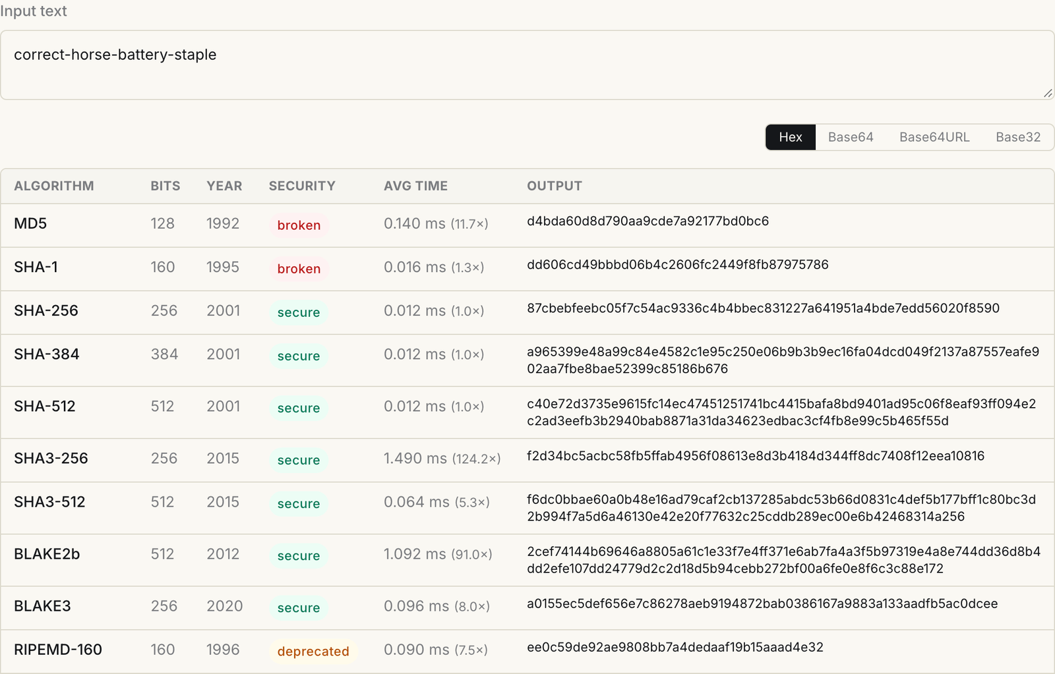Viewport: 1055px width, 674px height.
Task: Click the broken badge in SHA-1 row
Action: (299, 269)
